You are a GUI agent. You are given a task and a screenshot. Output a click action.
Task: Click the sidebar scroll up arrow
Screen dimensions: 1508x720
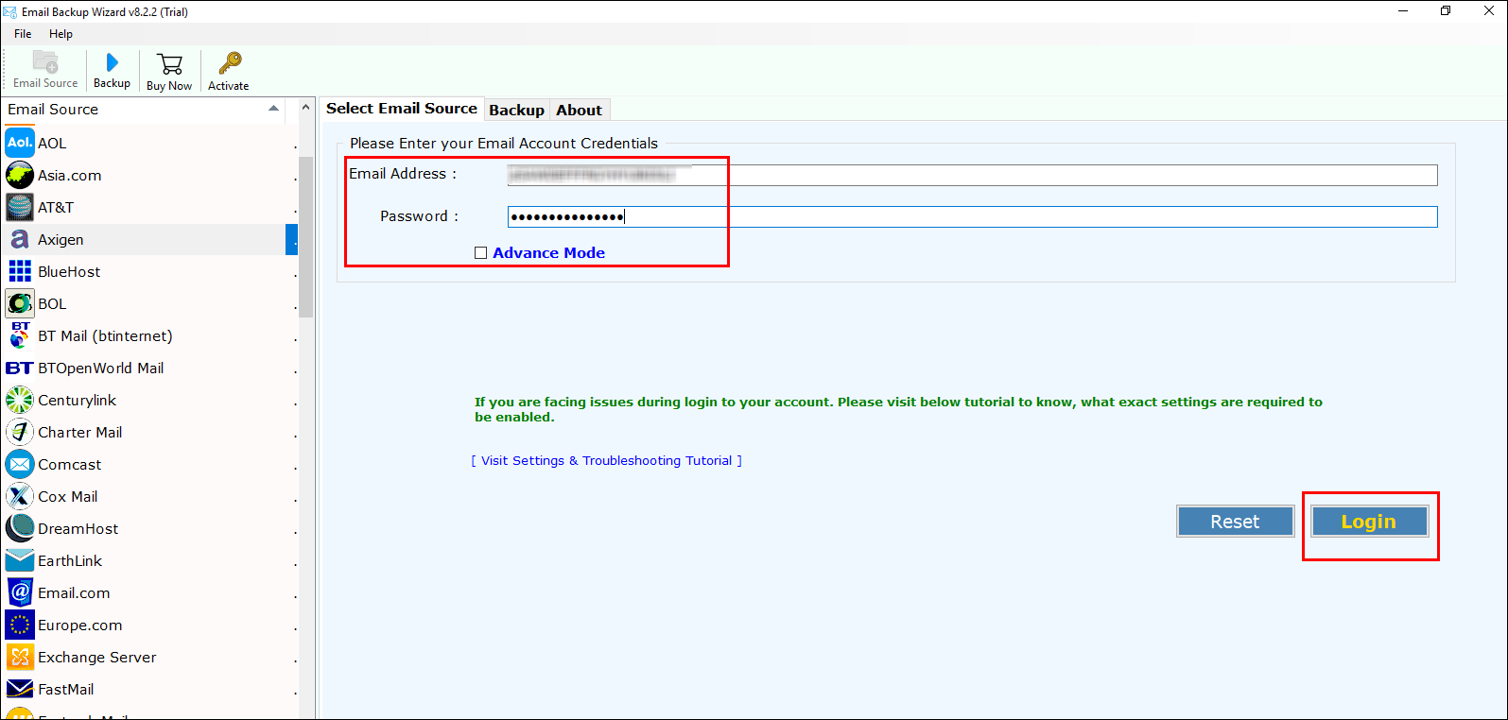305,108
